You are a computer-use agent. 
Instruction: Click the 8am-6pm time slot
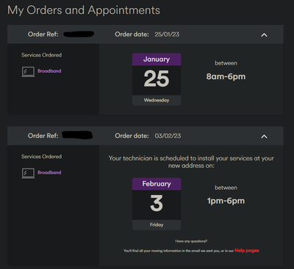click(226, 76)
